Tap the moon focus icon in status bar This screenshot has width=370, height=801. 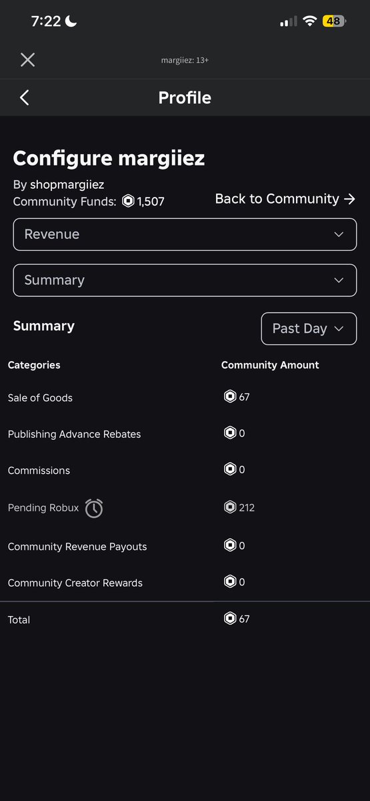click(71, 21)
